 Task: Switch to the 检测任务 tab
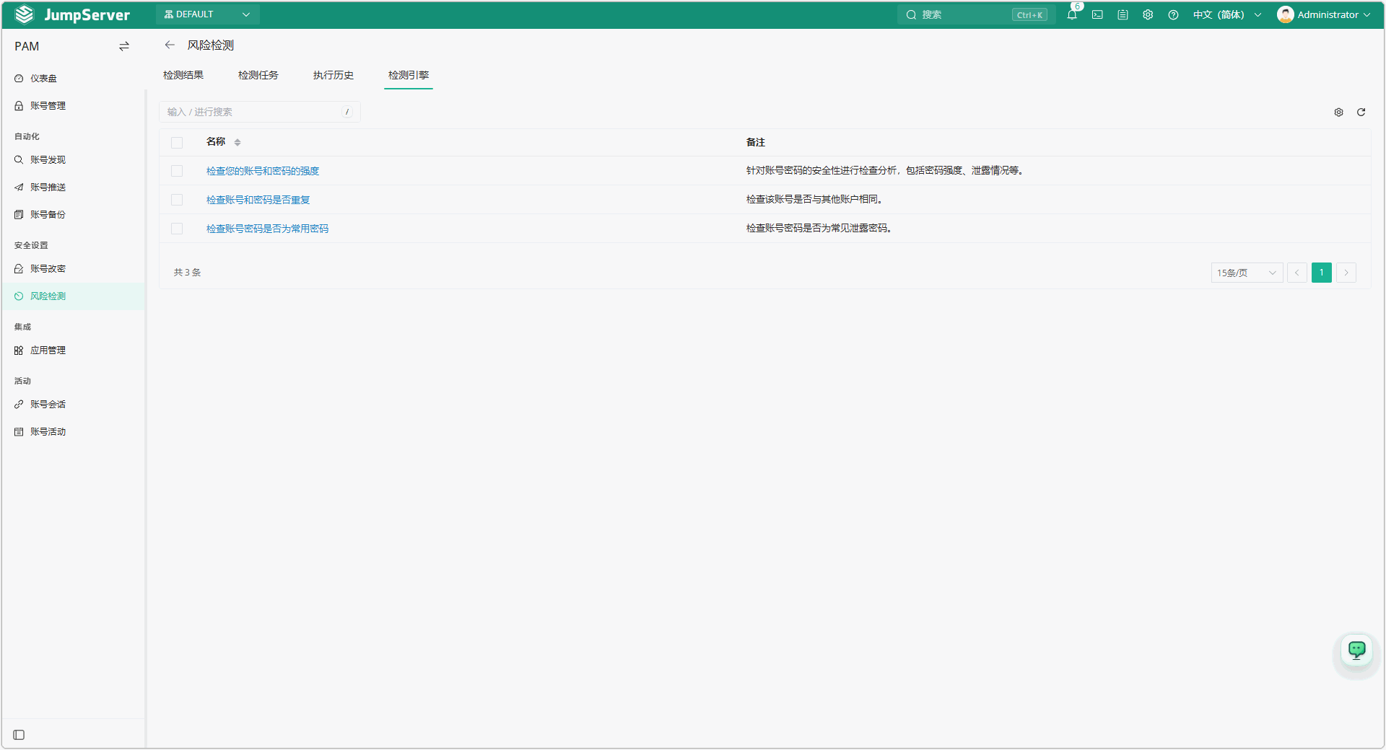click(258, 75)
